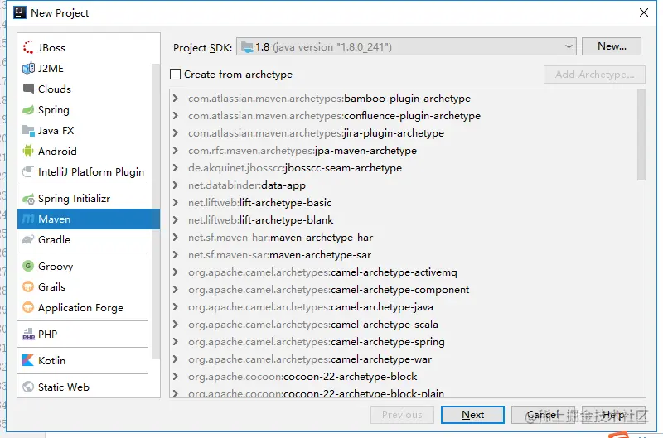
Task: Click the Cancel button
Action: 543,415
